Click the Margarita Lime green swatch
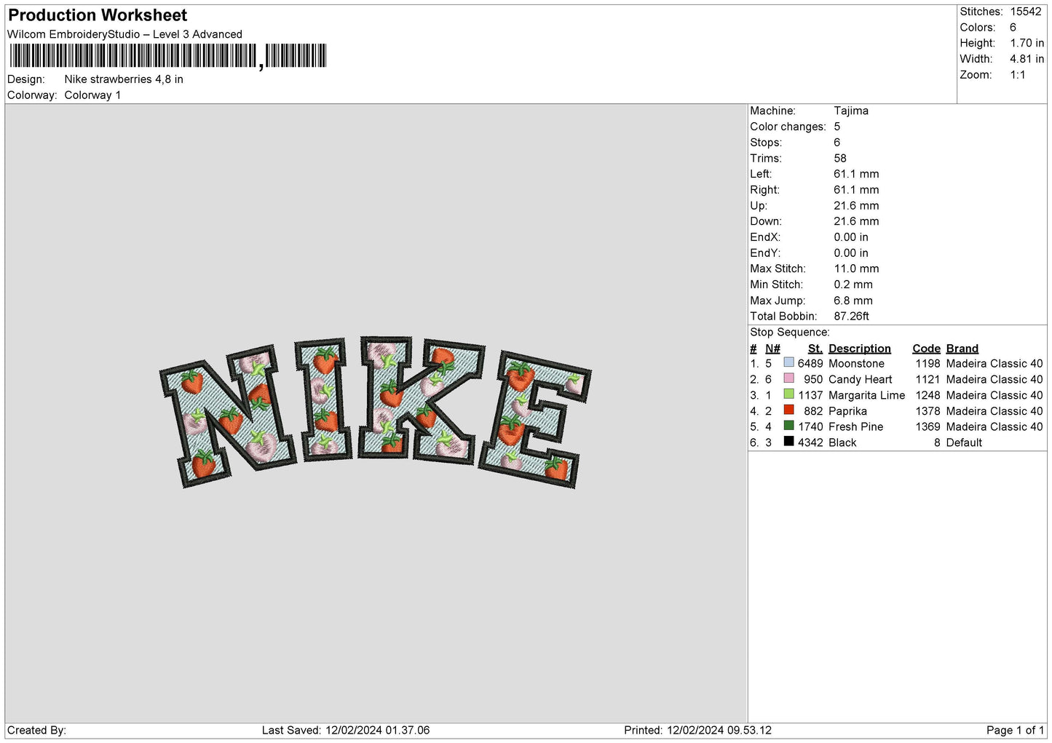 [788, 394]
